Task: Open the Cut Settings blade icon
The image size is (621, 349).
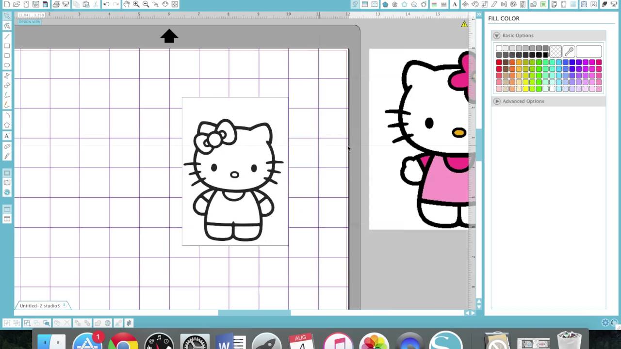Action: (605, 4)
